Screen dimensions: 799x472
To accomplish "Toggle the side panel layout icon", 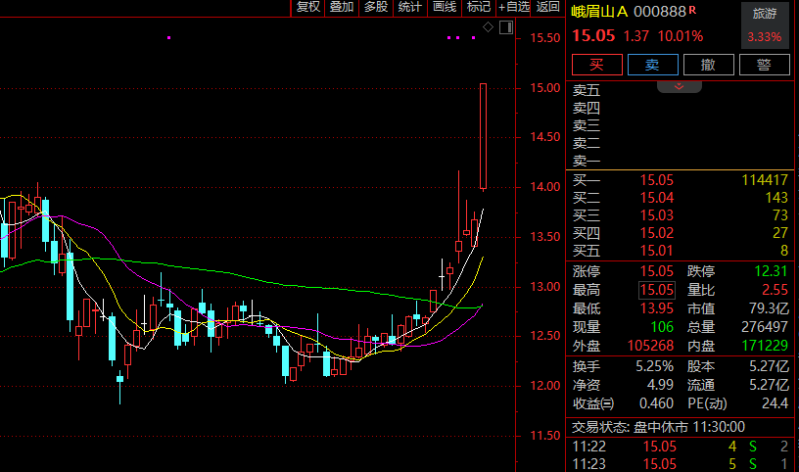I will (506, 27).
